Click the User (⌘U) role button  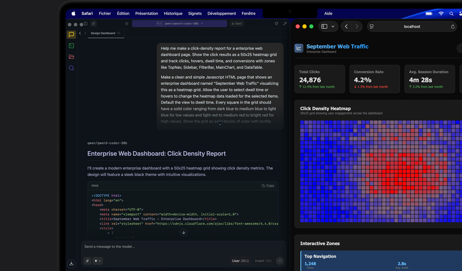click(240, 261)
